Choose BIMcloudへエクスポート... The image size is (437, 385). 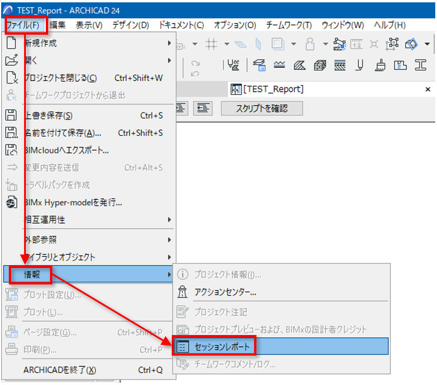point(89,150)
